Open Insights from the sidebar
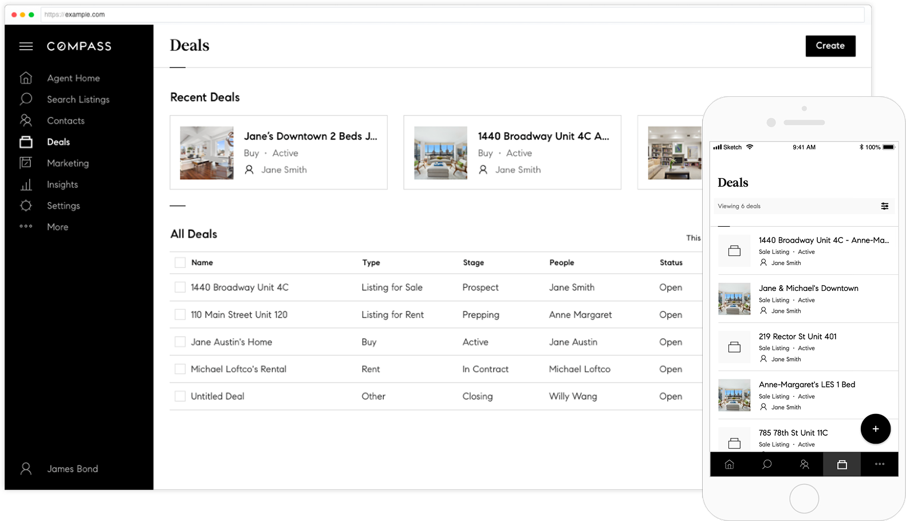This screenshot has width=906, height=521. tap(62, 184)
